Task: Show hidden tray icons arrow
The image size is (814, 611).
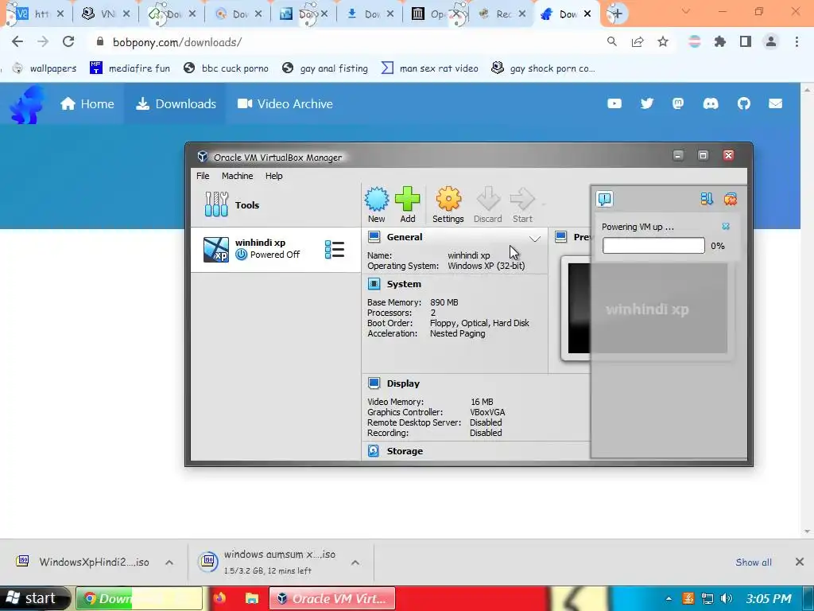Action: (669, 598)
